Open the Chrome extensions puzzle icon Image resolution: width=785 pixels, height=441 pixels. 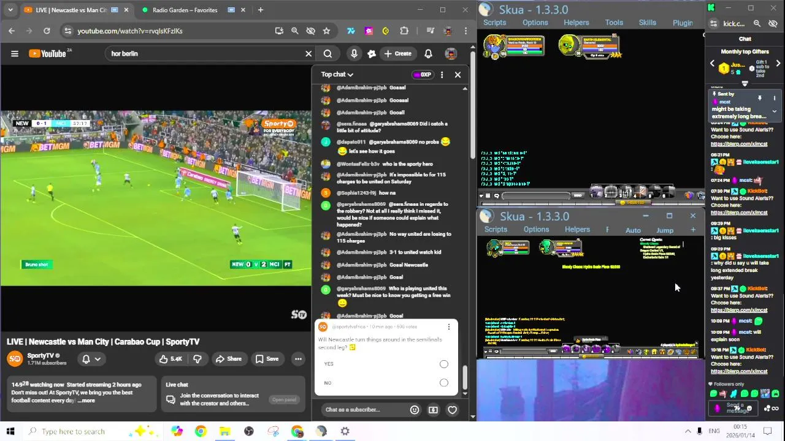pyautogui.click(x=404, y=31)
